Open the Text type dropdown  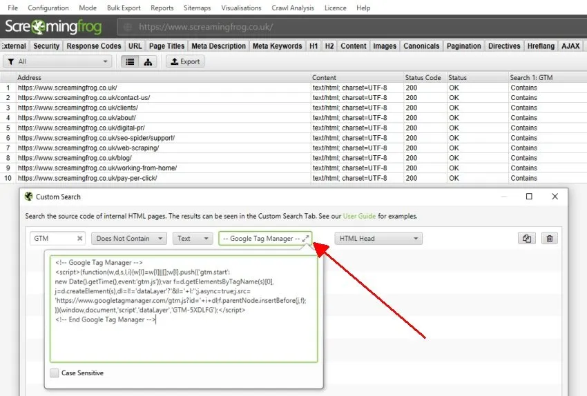tap(193, 239)
